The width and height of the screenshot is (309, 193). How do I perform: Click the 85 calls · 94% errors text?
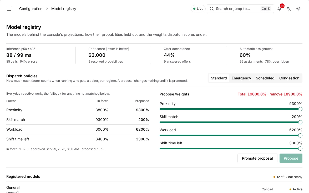(22, 62)
